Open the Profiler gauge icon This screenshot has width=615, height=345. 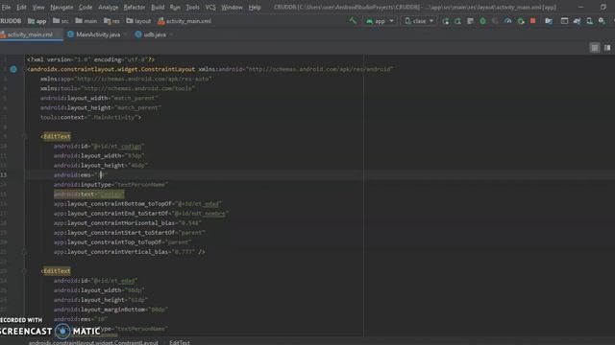pos(508,21)
